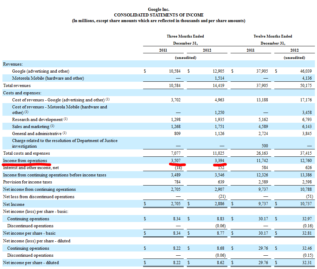Click the '32.31' diluted net income per share value
317x269 pixels.
click(307, 263)
